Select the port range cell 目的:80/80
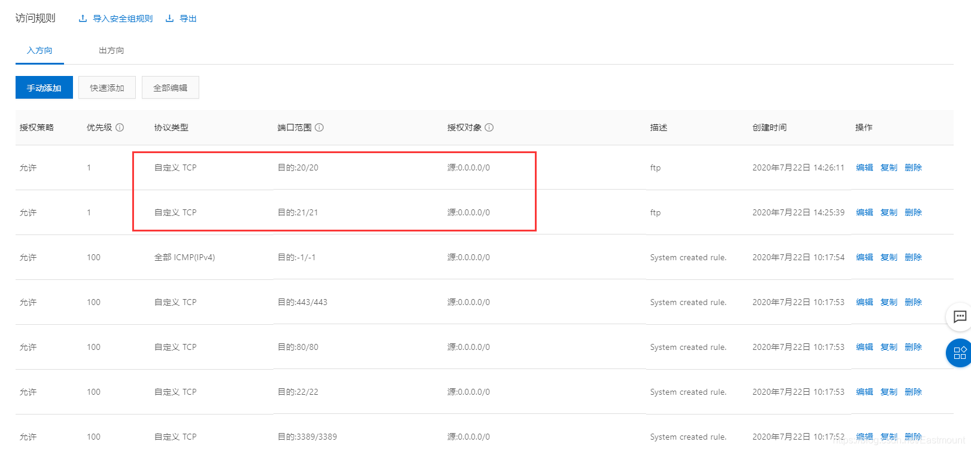The height and width of the screenshot is (451, 971). coord(298,347)
